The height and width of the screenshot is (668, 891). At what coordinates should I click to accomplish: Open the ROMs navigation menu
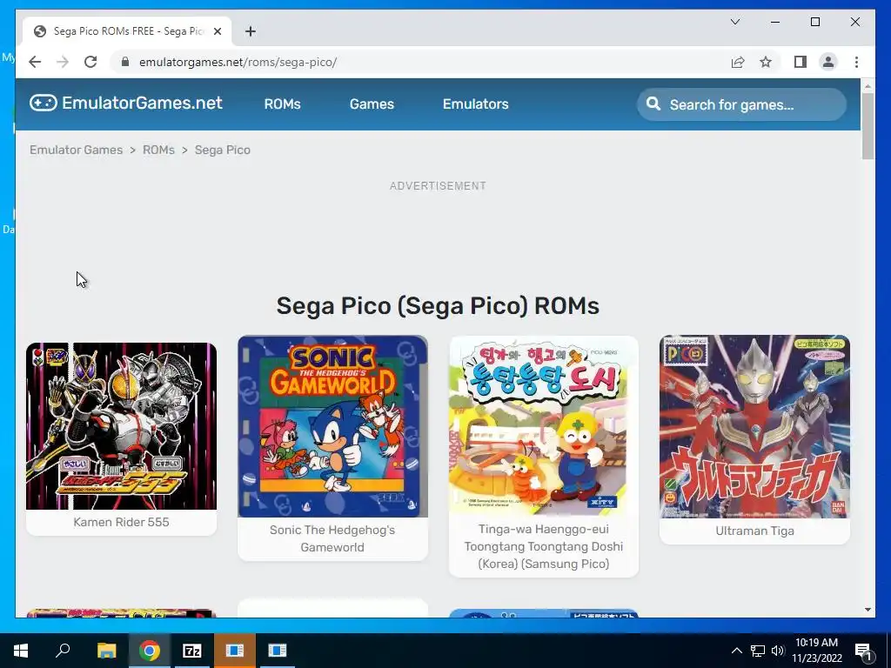[x=283, y=104]
